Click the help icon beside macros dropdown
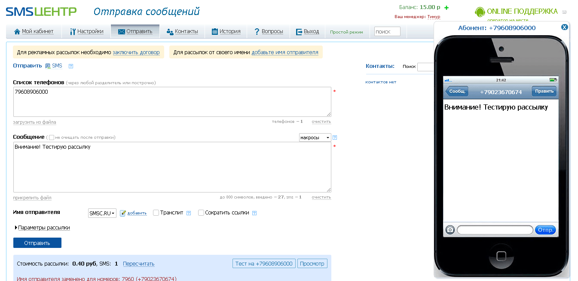This screenshot has width=578, height=281. pos(335,137)
